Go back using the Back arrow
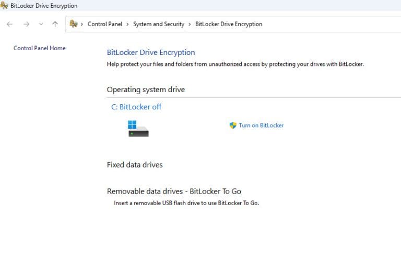Screen dimensions: 401x259 (10, 24)
